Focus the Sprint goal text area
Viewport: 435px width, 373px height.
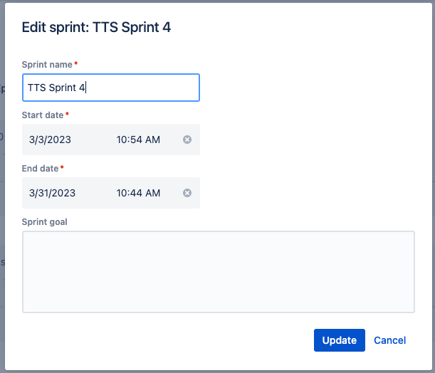pyautogui.click(x=218, y=271)
